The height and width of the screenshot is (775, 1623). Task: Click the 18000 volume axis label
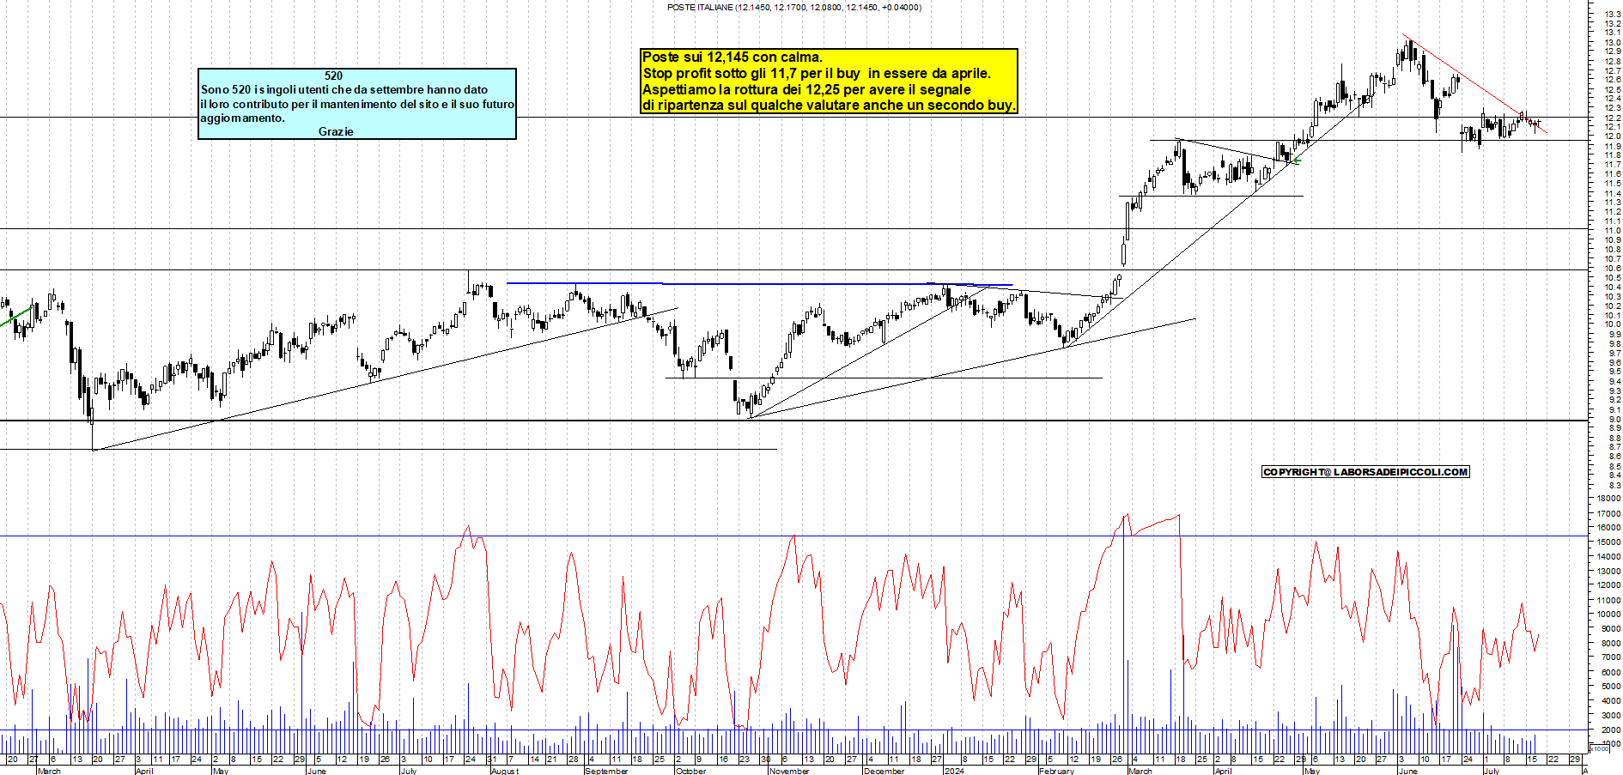click(x=1608, y=499)
